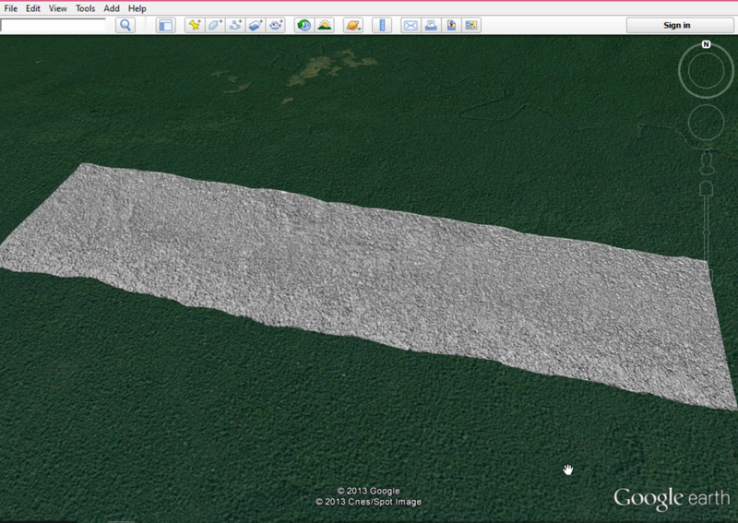Add a new placemark
Screen dimensions: 738x523
pos(195,25)
